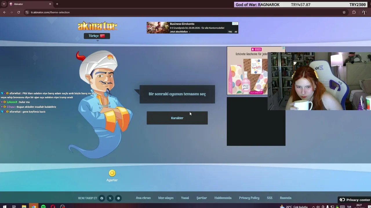Screen dimensions: 371x208
Task: Open the touch keyboard tray icon
Action: (342, 207)
